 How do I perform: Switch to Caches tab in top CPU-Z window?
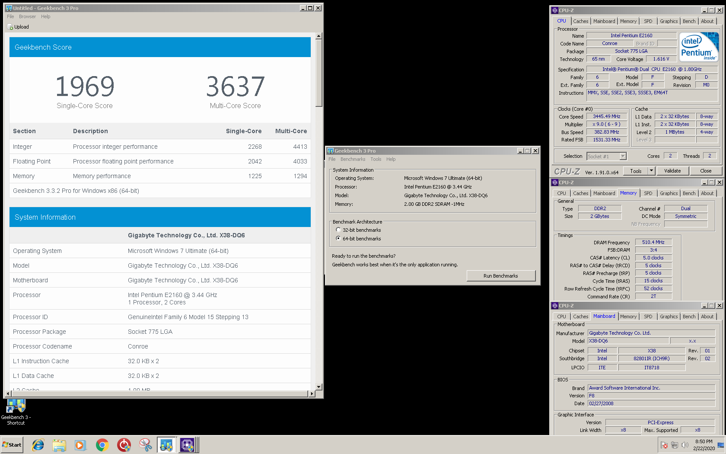tap(580, 21)
